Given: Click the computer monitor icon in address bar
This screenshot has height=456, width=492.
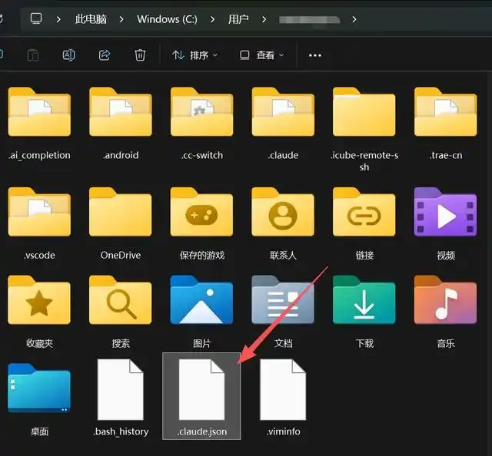Looking at the screenshot, I should pos(36,18).
